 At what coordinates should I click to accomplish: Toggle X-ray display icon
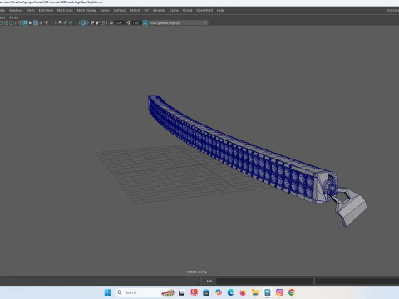(91, 22)
